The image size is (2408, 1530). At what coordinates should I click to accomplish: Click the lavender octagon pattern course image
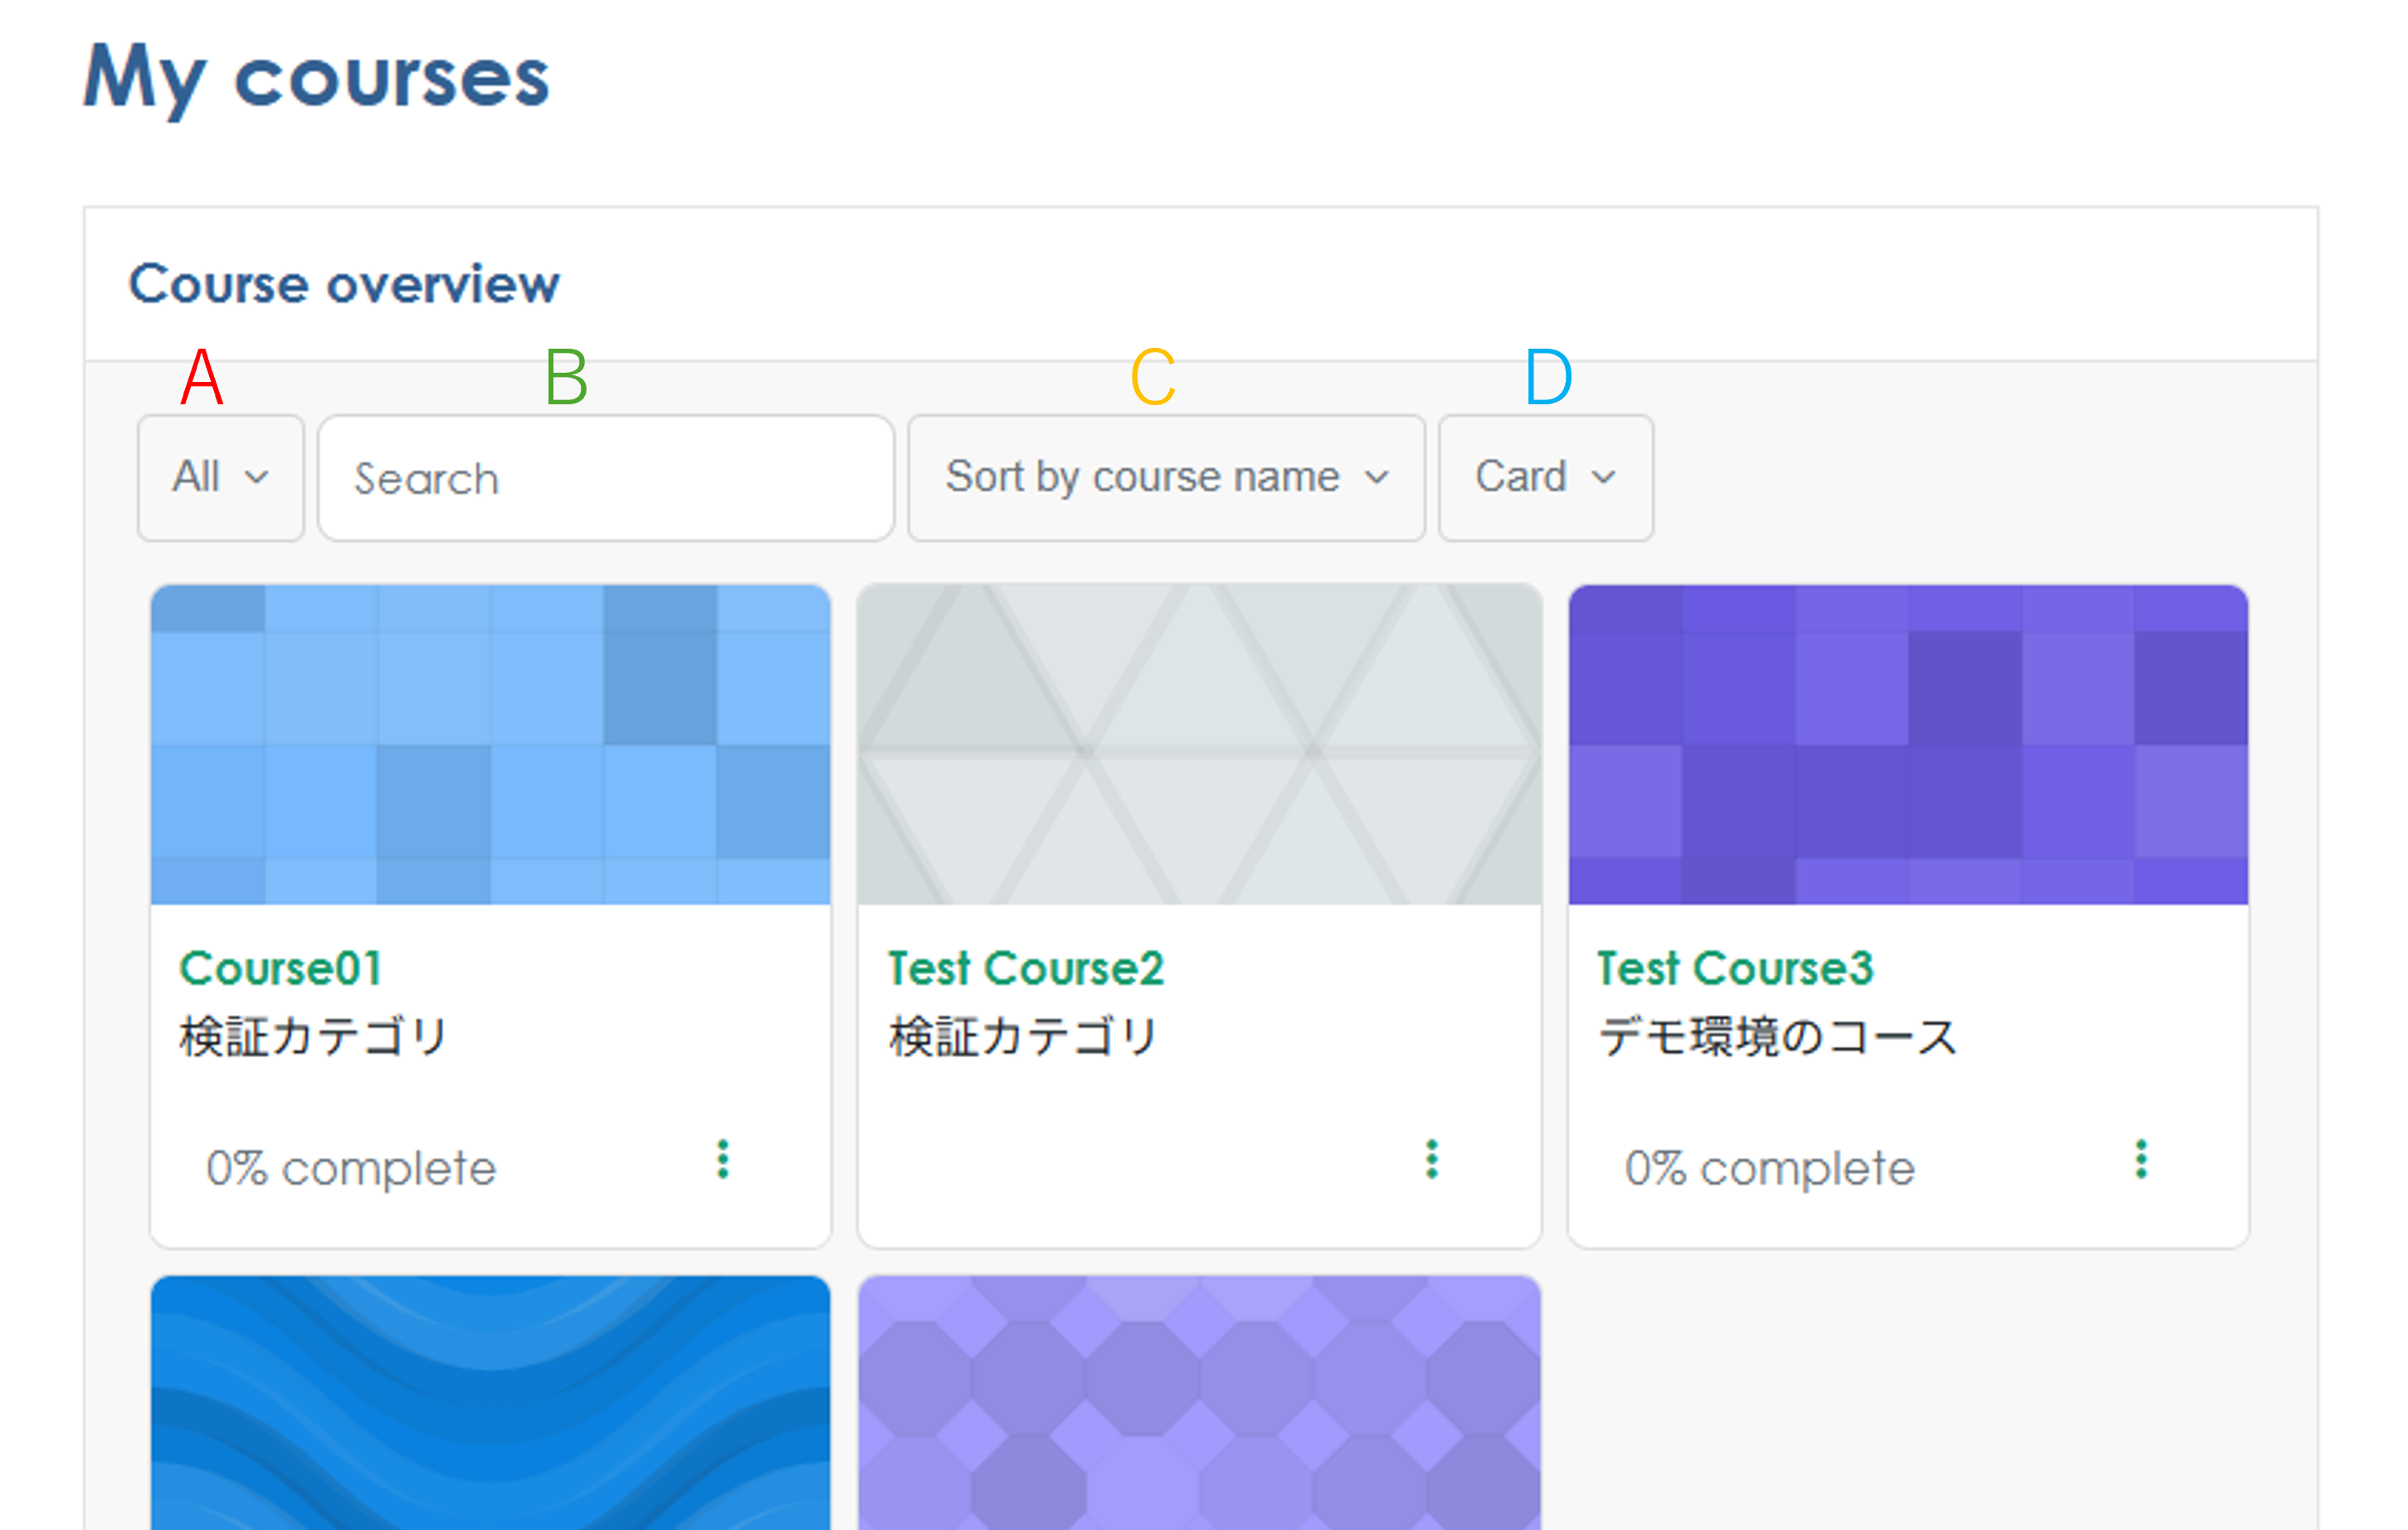tap(1199, 1401)
